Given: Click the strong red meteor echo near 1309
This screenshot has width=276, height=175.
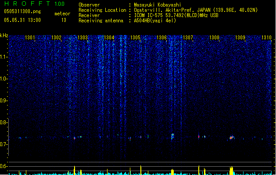Looking at the screenshot, I should [232, 137].
